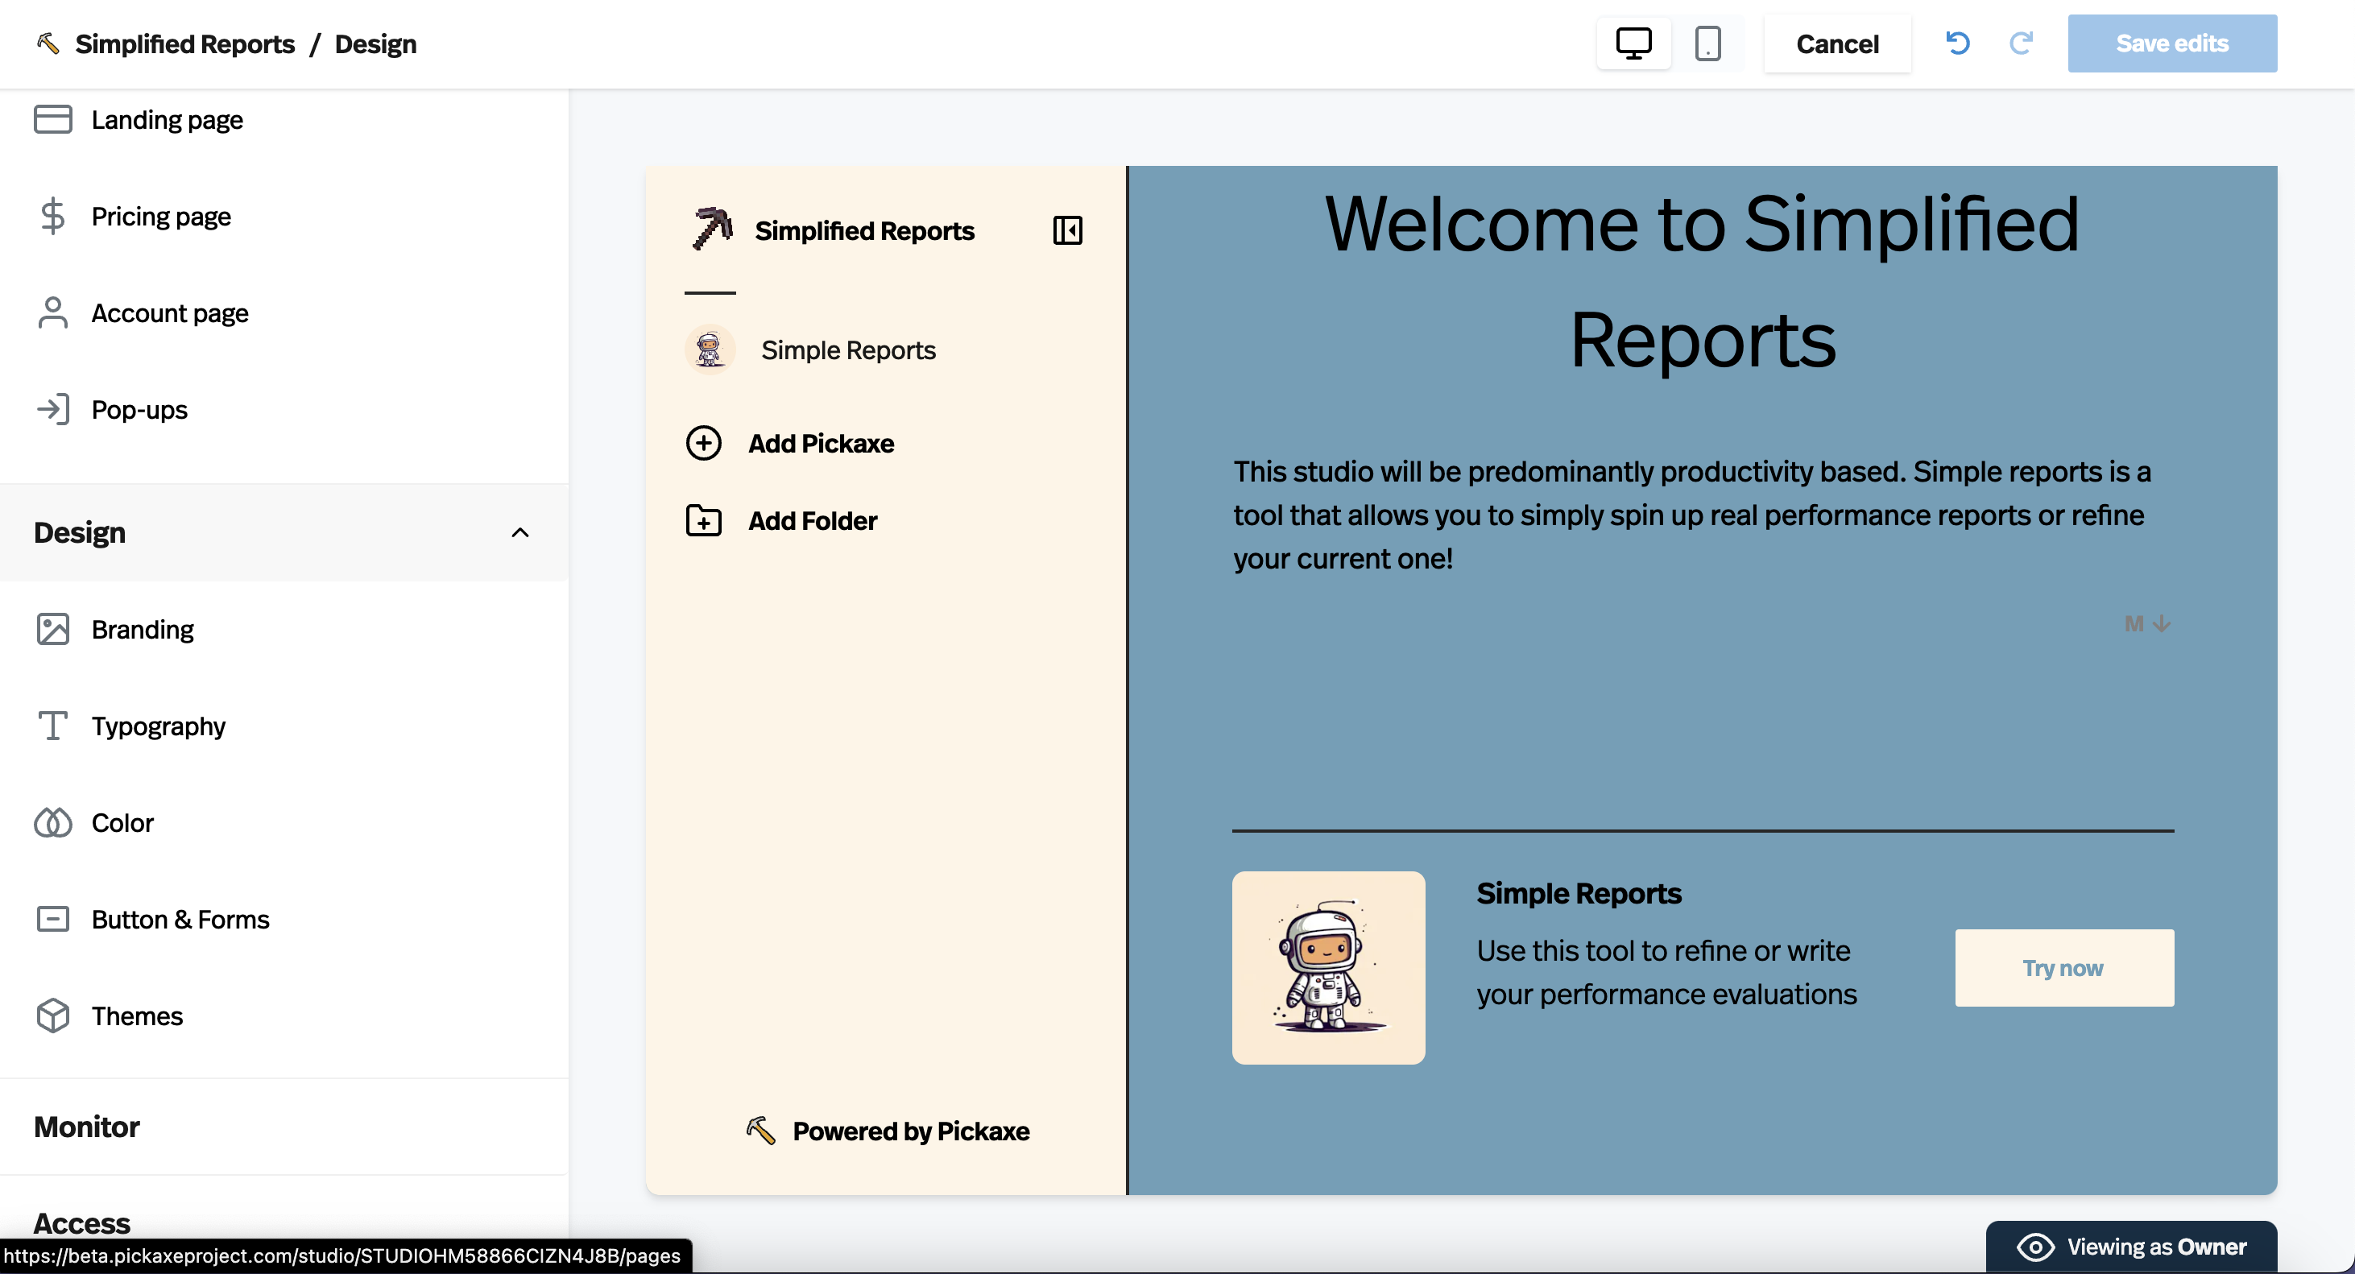Click the Welcome to Simplified Reports heading
Viewport: 2355px width, 1274px height.
tap(1703, 282)
